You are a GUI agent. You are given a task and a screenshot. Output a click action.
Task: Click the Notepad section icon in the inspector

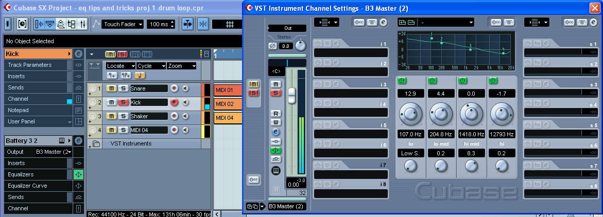click(78, 110)
